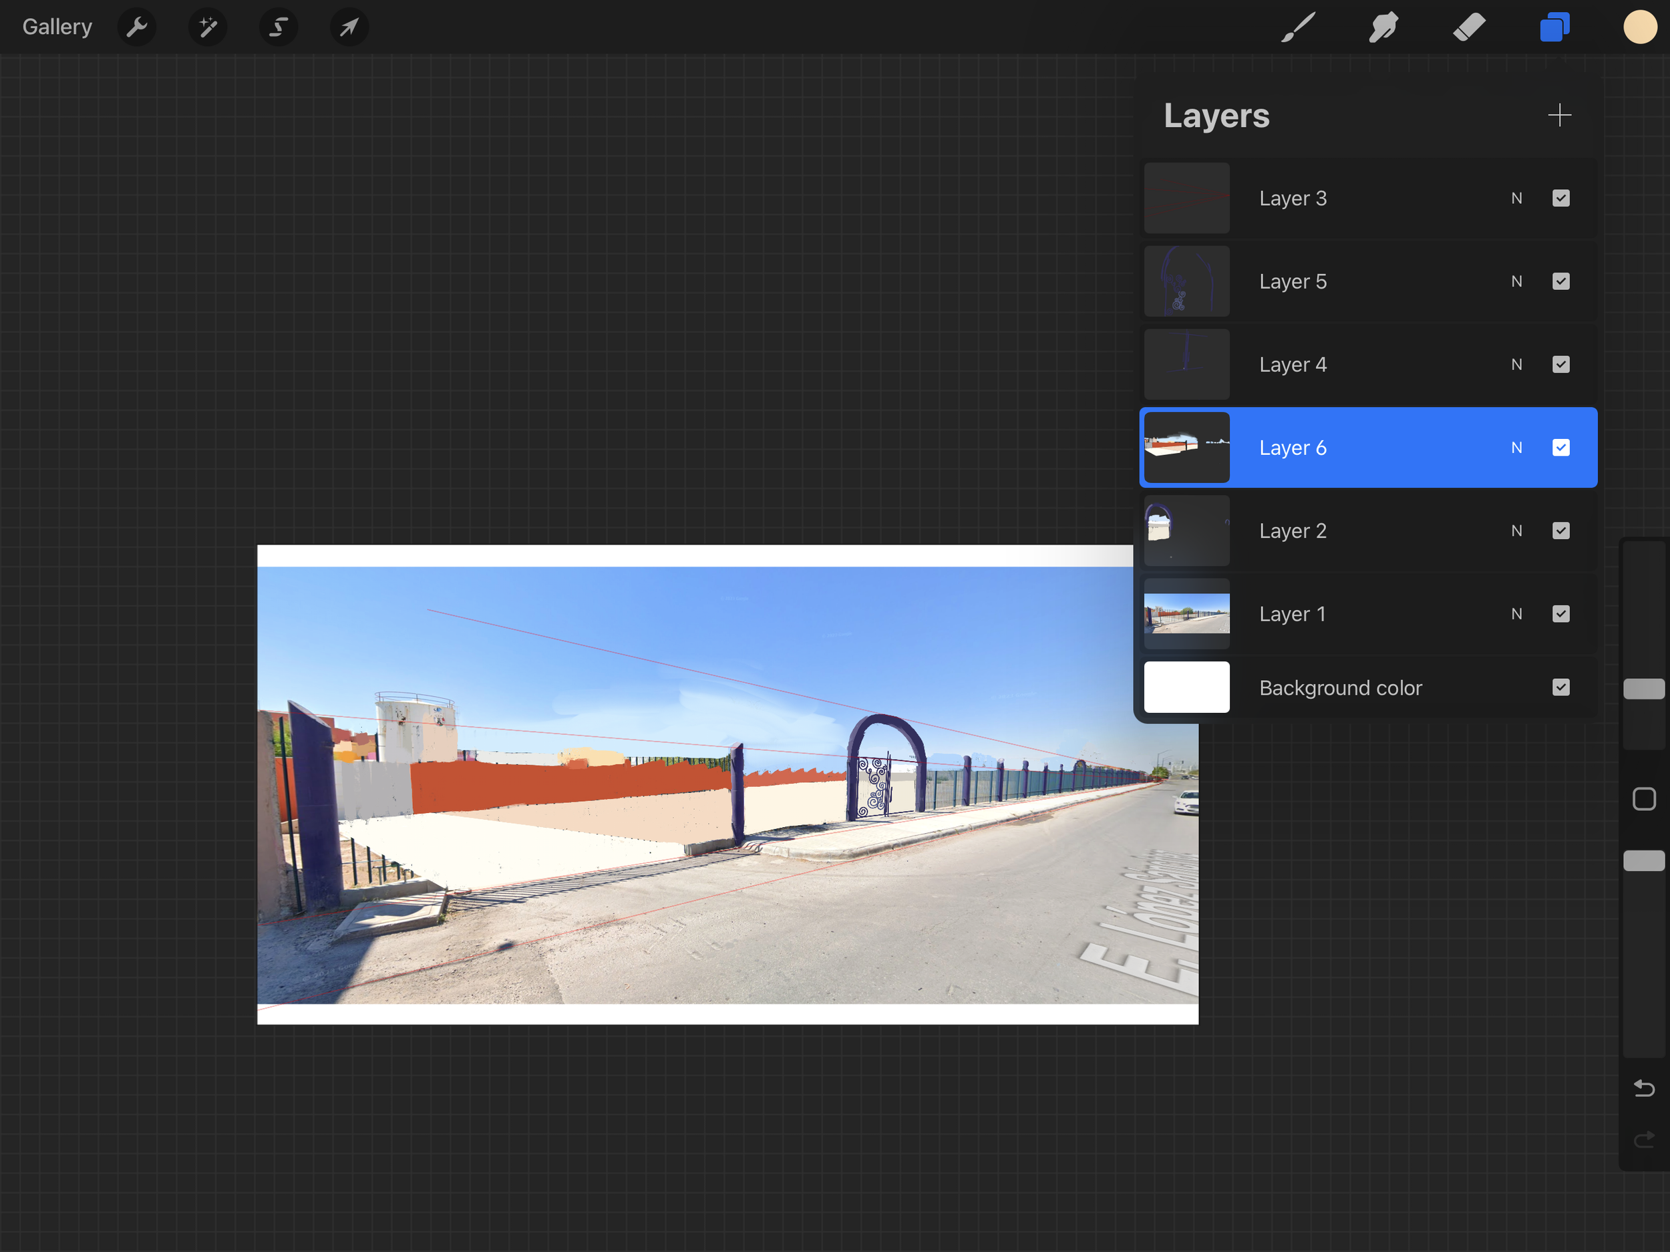Activate the Transform arrow tool
Screen dimensions: 1670x1252
349,27
